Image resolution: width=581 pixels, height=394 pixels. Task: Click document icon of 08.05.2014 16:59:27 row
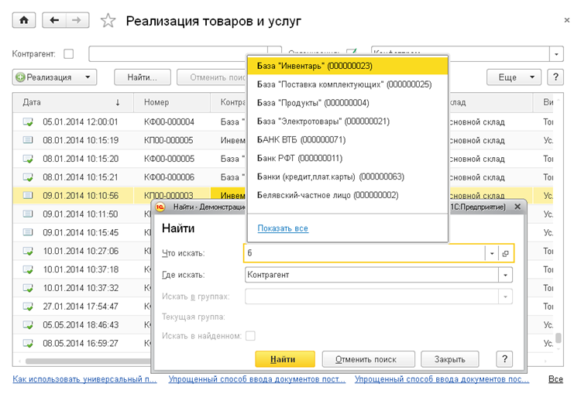click(28, 343)
